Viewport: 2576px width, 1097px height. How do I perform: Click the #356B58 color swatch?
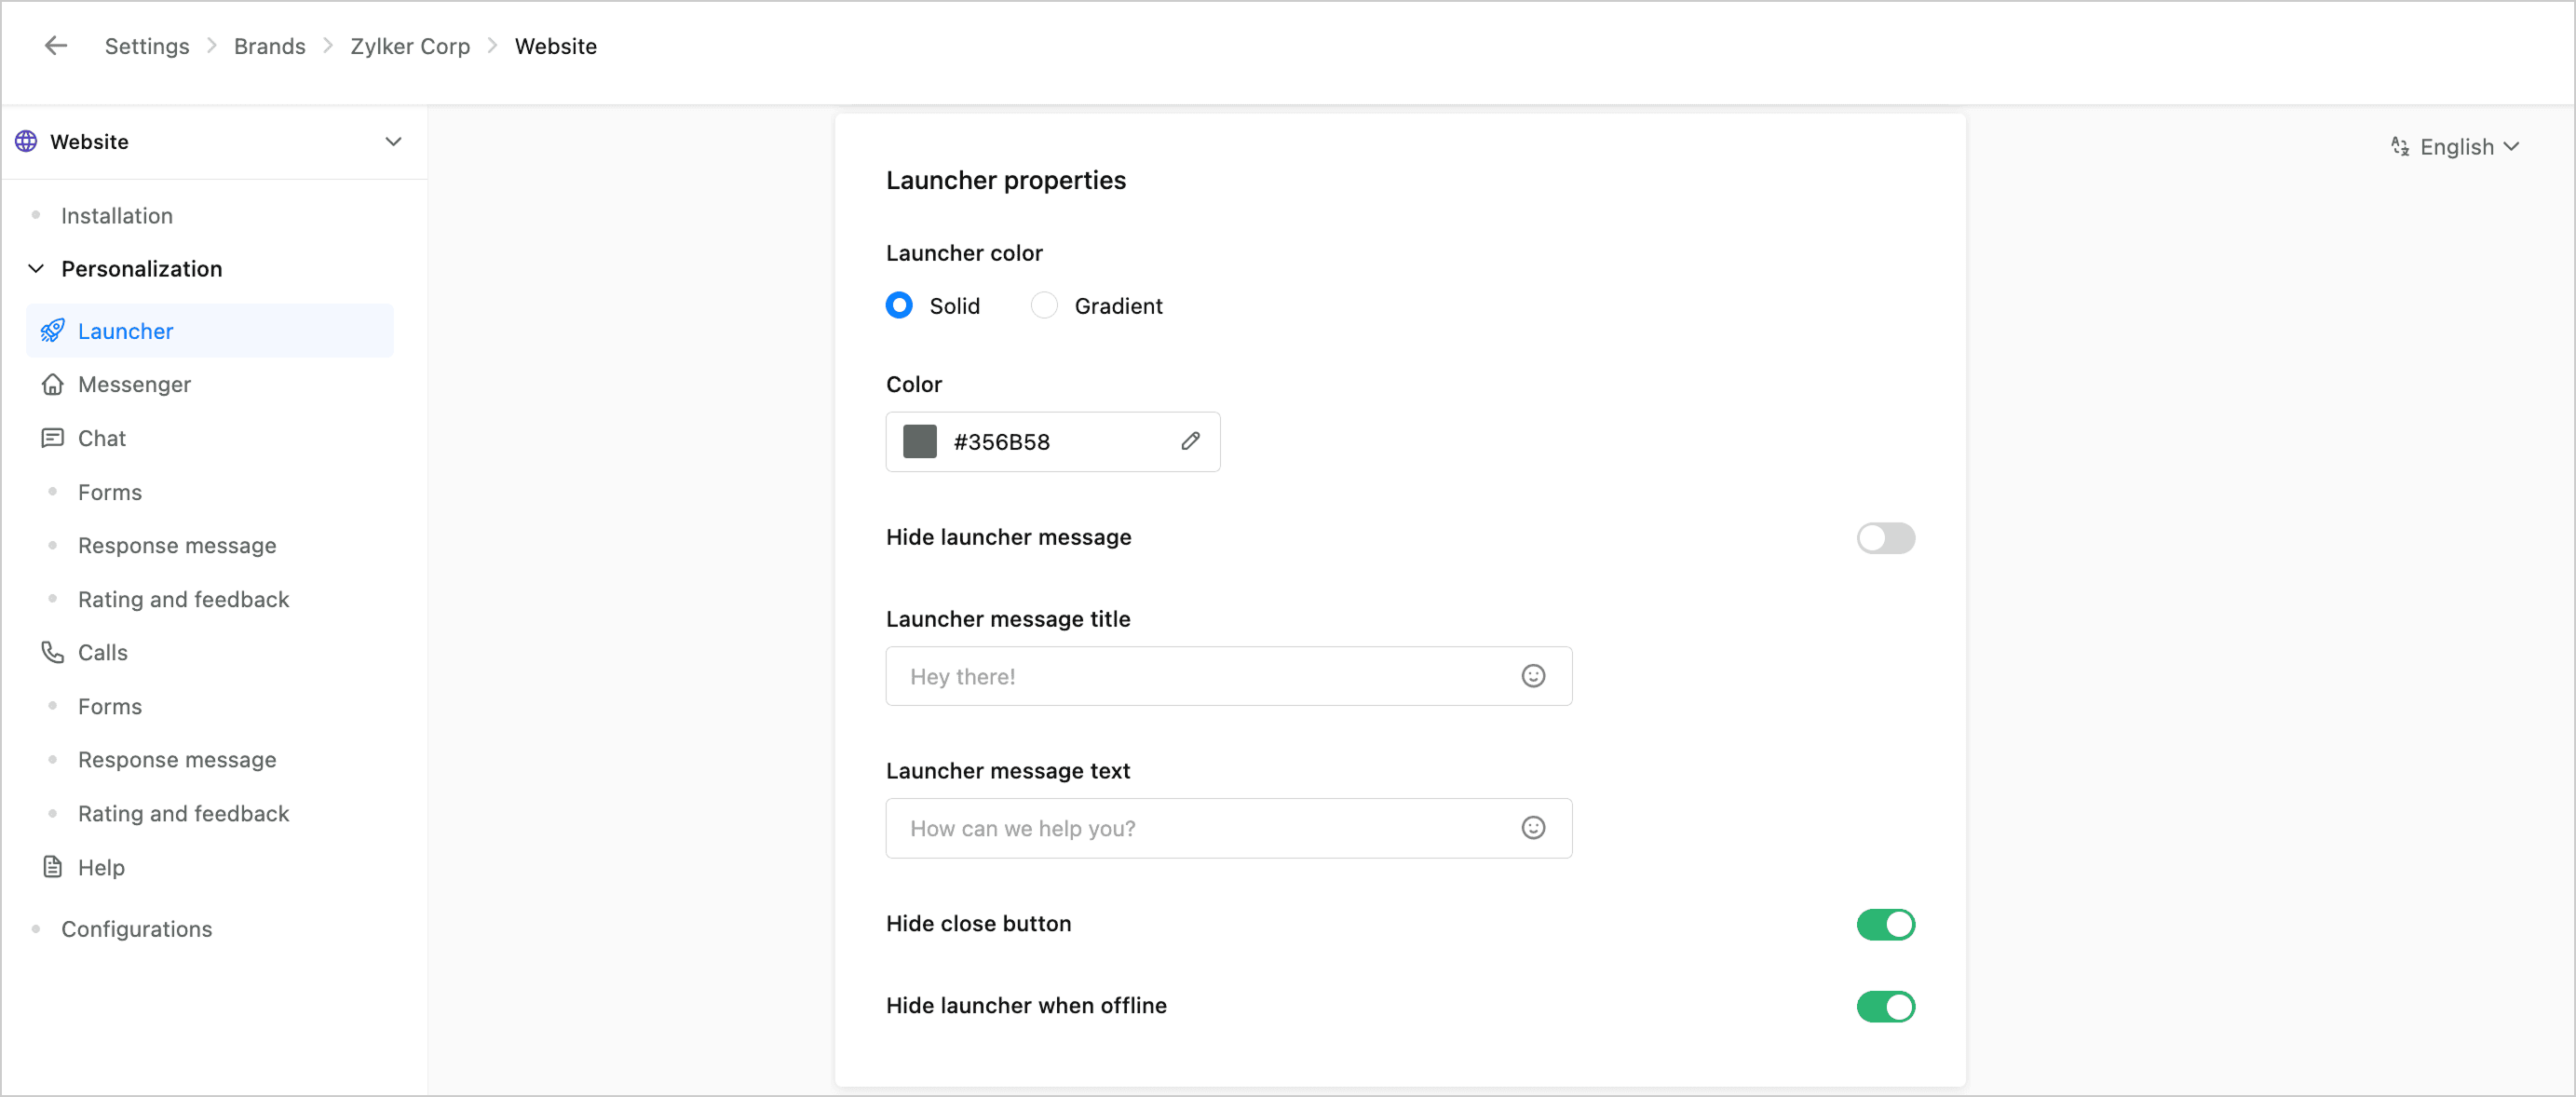[919, 441]
